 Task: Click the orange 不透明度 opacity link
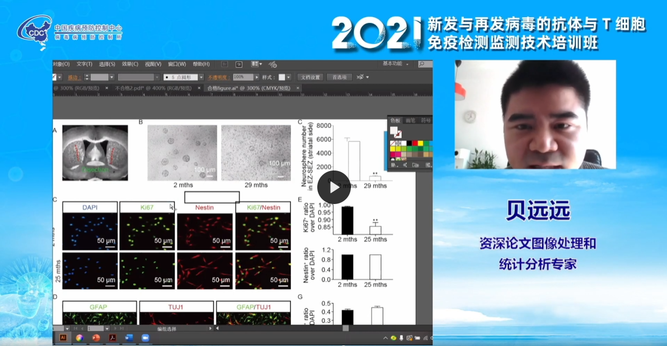point(219,77)
